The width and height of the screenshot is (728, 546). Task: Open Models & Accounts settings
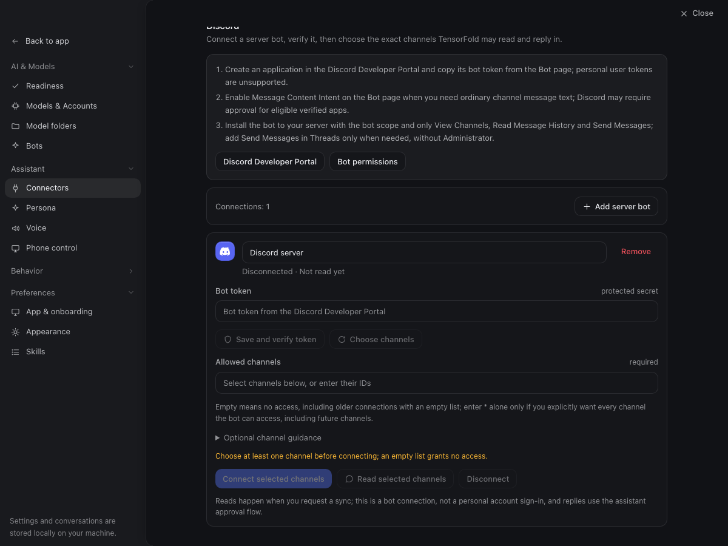(x=73, y=106)
